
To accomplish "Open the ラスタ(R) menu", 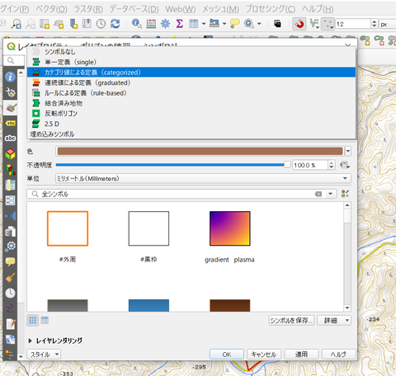I will (88, 9).
